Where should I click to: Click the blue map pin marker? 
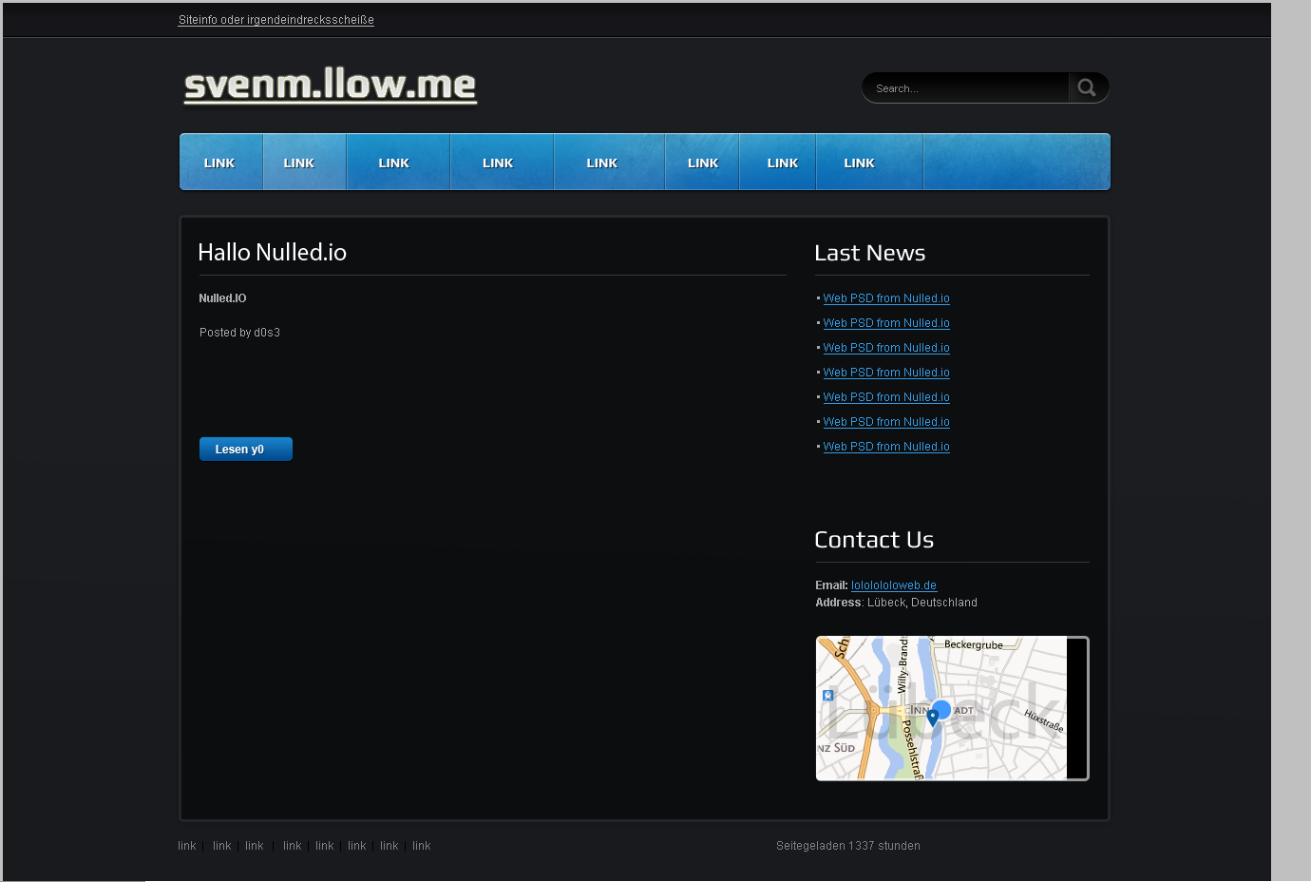[x=933, y=719]
